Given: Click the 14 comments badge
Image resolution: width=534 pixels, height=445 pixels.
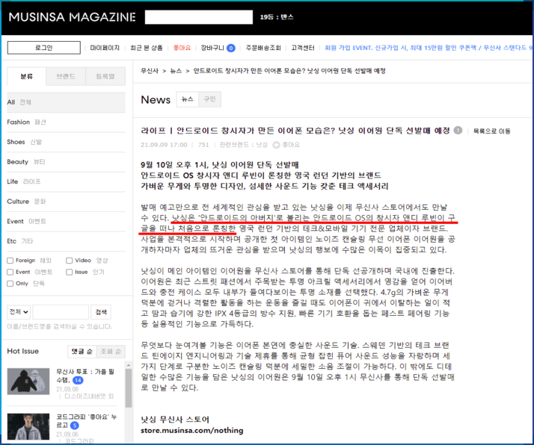Looking at the screenshot, I should (78, 380).
